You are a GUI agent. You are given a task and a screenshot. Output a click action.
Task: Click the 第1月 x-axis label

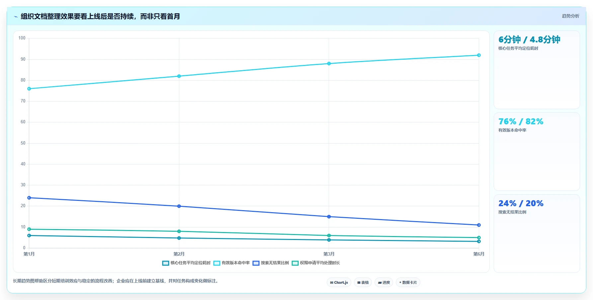pos(29,254)
